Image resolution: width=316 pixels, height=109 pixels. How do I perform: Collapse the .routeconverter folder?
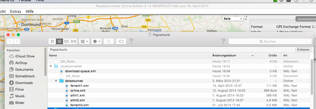51,66
